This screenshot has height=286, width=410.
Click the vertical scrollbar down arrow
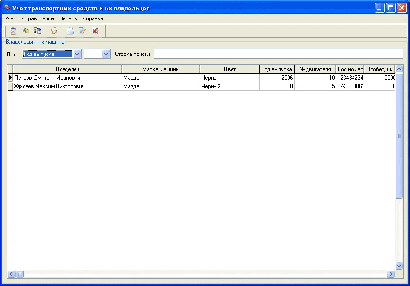point(399,266)
